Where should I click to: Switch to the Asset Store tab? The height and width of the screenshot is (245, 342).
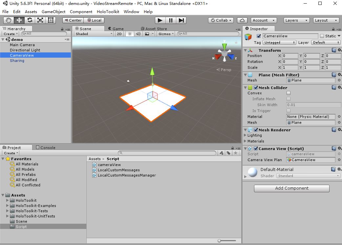pyautogui.click(x=154, y=29)
